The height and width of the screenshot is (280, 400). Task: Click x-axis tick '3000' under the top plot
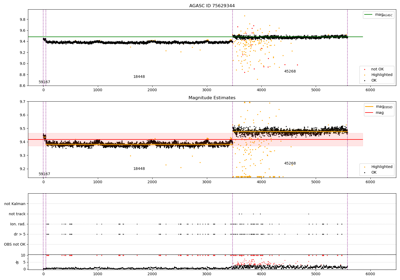coord(207,90)
